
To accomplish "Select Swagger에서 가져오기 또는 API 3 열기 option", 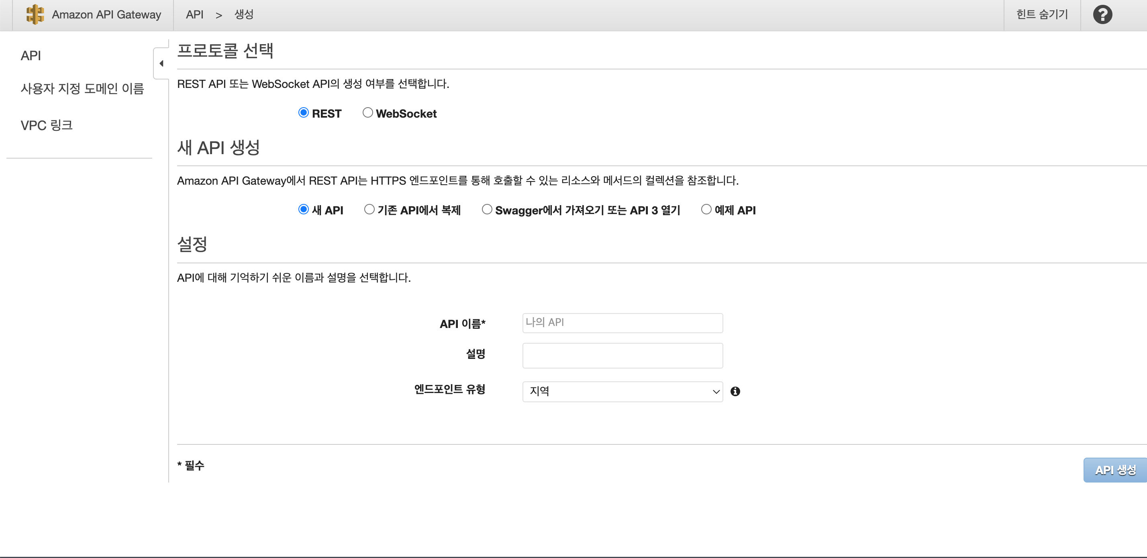I will pyautogui.click(x=487, y=209).
